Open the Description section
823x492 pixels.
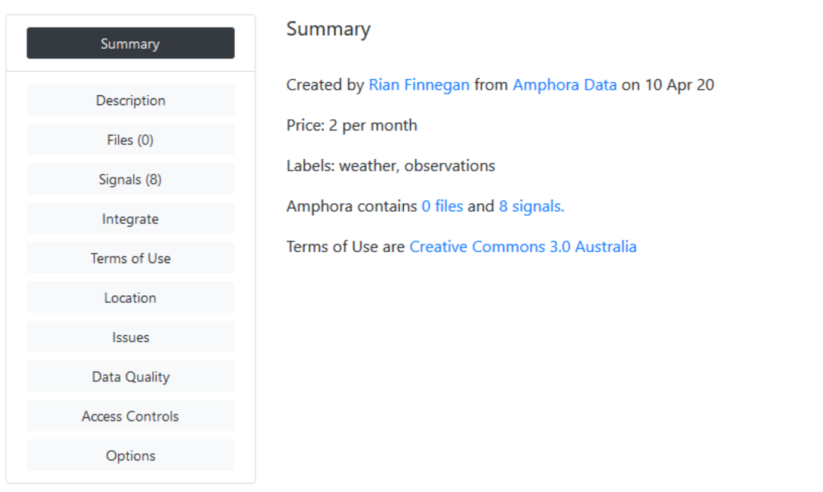coord(130,100)
